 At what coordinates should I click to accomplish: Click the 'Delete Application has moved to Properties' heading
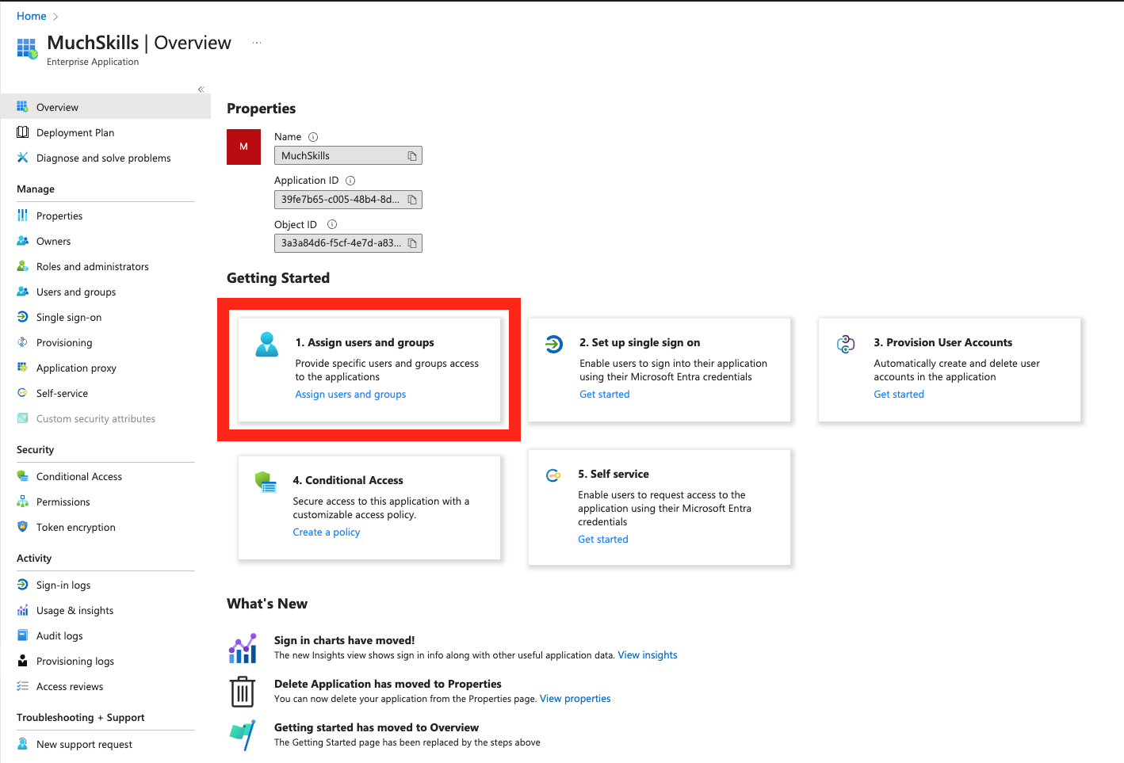(x=388, y=684)
